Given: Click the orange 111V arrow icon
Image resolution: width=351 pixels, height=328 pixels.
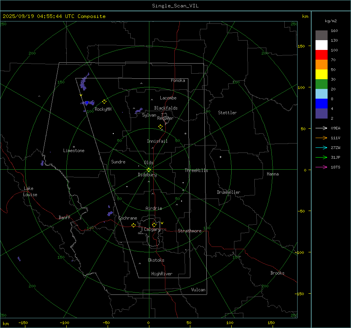Looking at the screenshot, I should tap(321, 138).
